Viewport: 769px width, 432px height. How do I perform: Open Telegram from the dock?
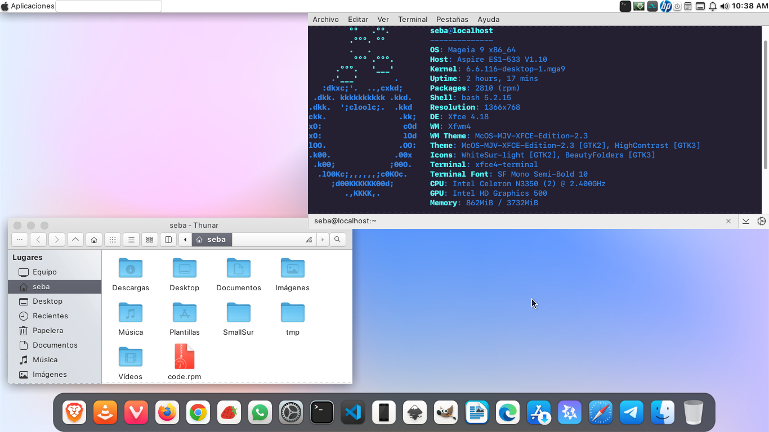(631, 413)
